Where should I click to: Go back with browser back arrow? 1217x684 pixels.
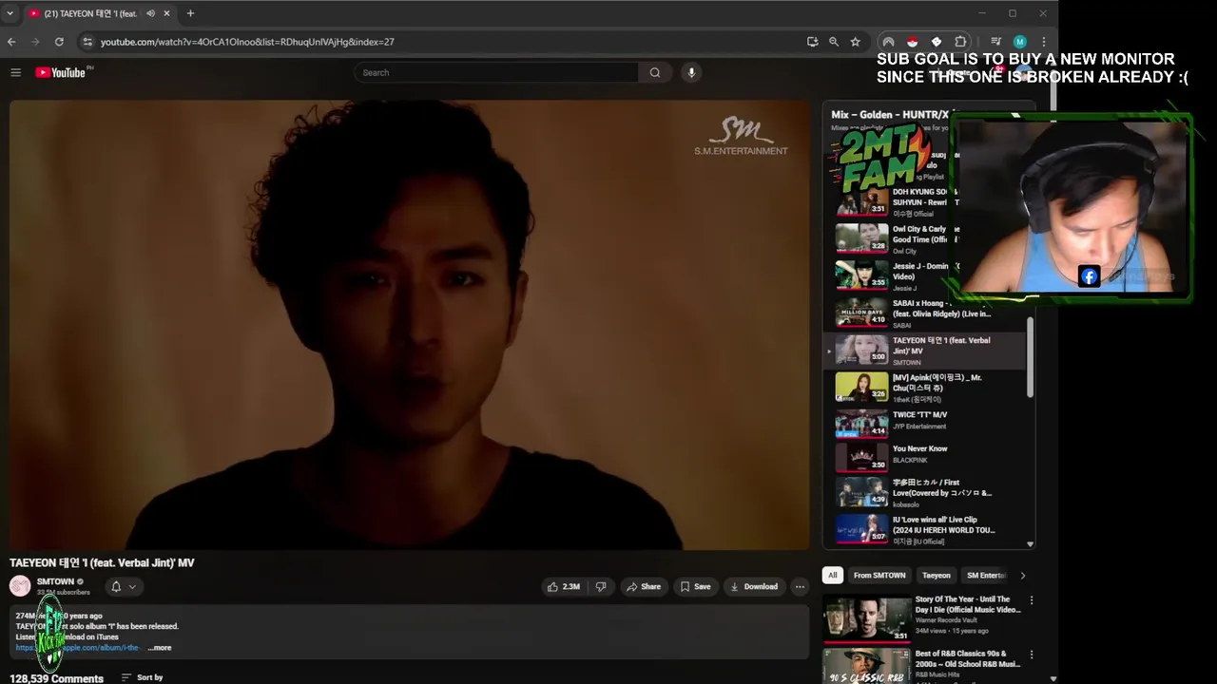coord(11,42)
